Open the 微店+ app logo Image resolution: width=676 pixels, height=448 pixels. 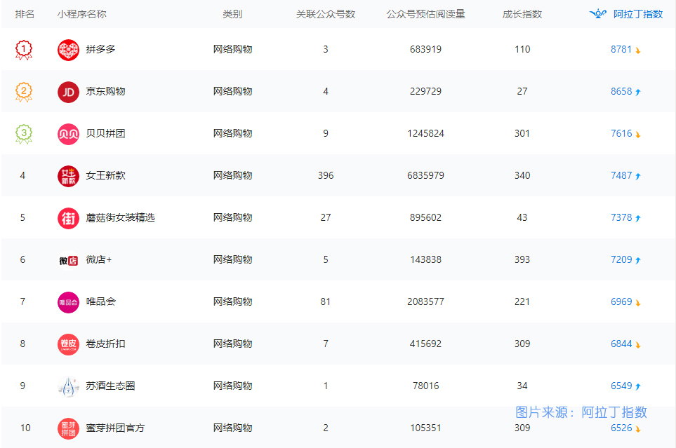pyautogui.click(x=68, y=261)
